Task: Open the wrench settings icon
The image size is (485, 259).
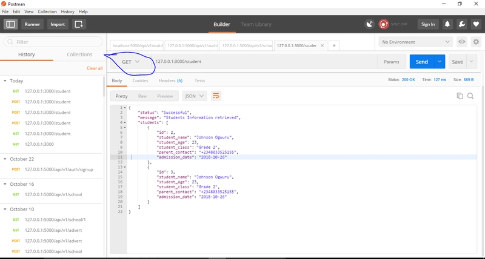Action: point(461,24)
